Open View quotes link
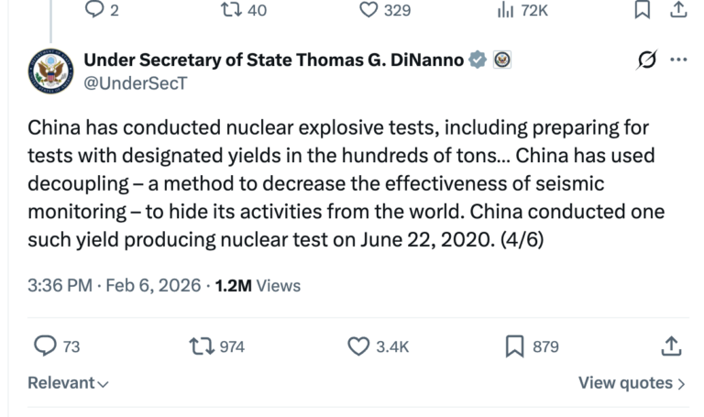The height and width of the screenshot is (417, 704). [632, 383]
